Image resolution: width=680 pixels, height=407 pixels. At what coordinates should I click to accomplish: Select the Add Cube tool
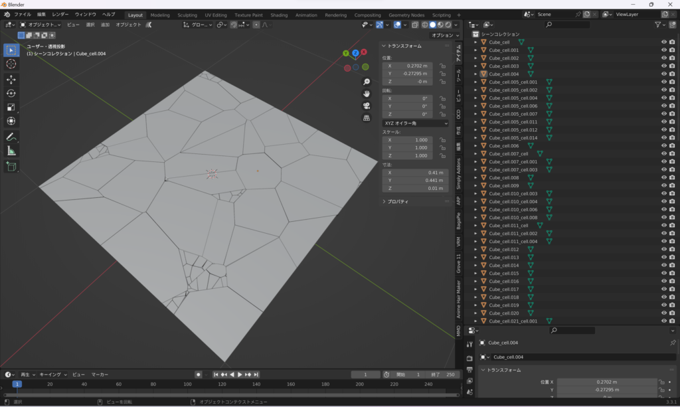point(11,167)
